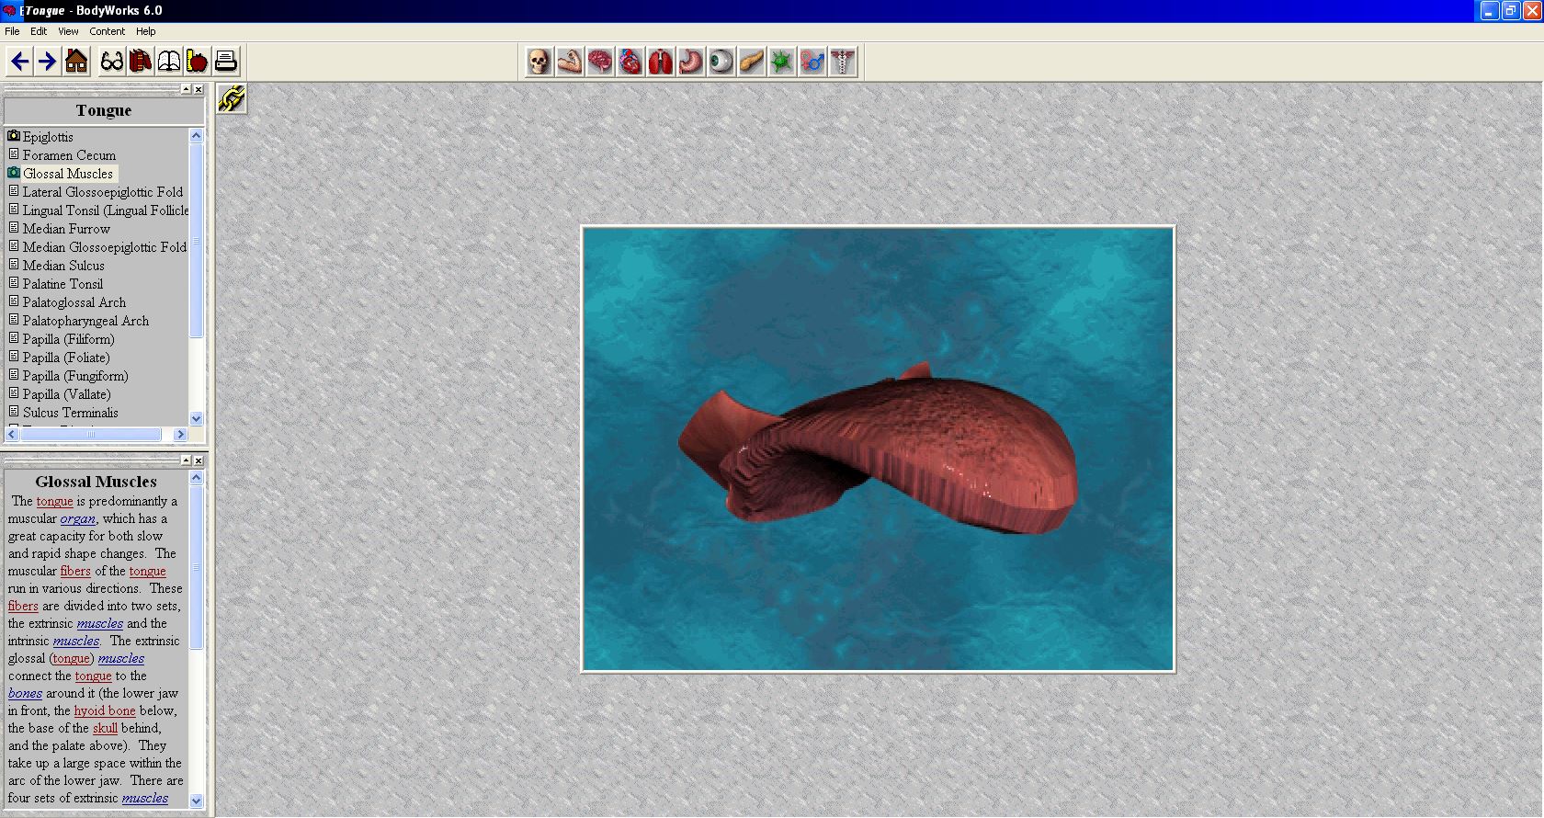This screenshot has width=1544, height=818.
Task: Click the tongue 3D model image
Action: click(x=878, y=449)
